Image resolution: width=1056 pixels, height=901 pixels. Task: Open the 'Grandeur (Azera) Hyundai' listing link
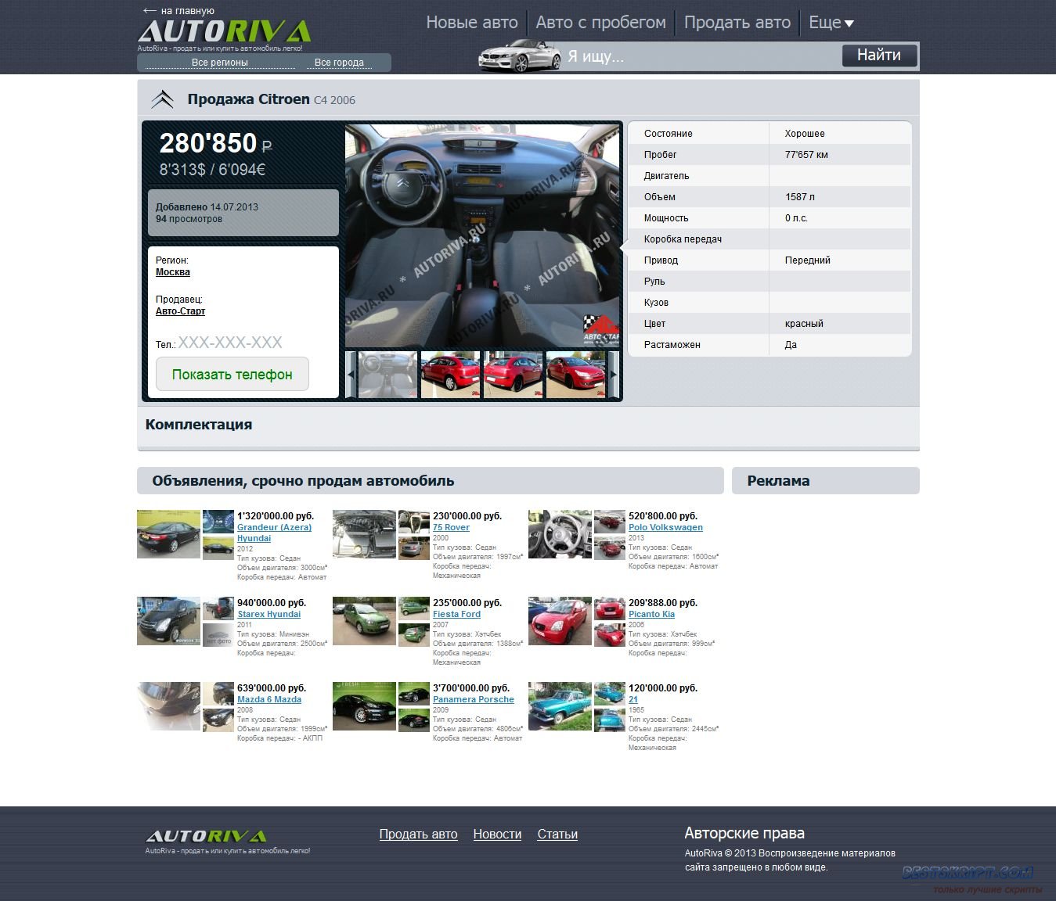274,533
